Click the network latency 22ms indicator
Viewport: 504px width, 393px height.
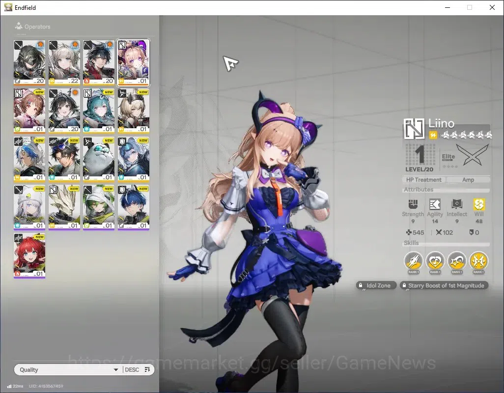[x=15, y=386]
